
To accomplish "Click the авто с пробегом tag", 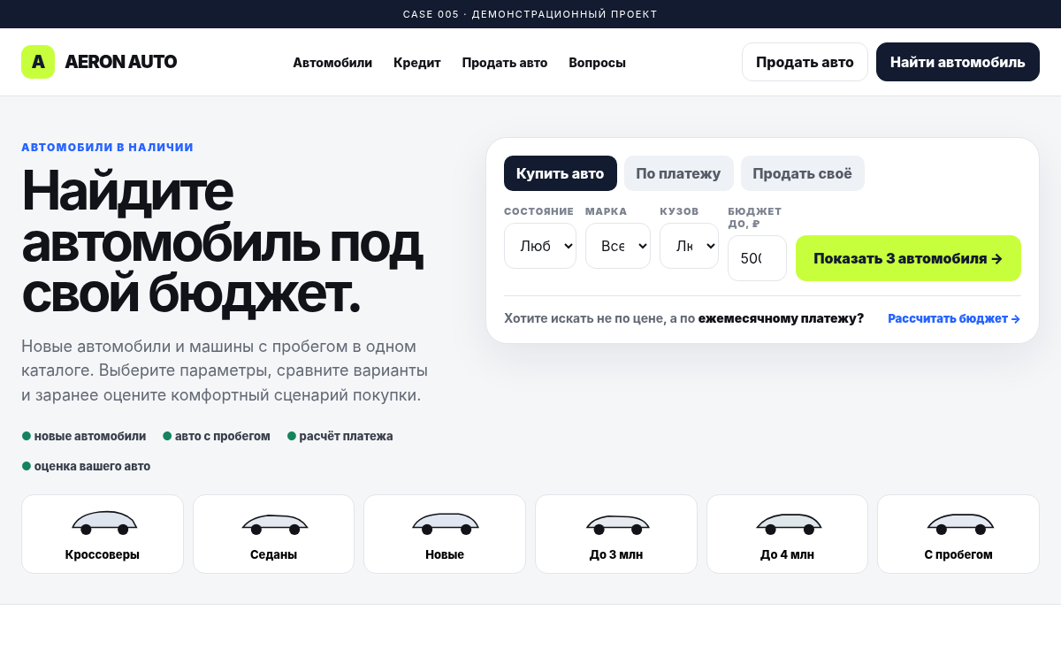I will click(x=217, y=436).
